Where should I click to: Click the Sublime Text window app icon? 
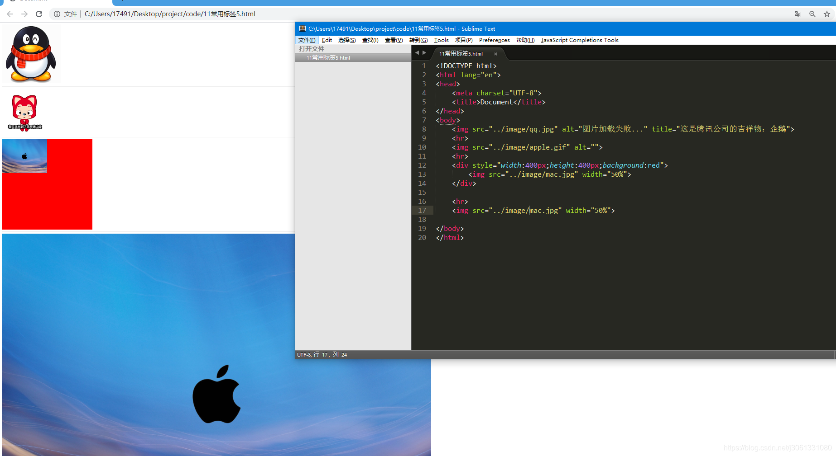click(302, 28)
